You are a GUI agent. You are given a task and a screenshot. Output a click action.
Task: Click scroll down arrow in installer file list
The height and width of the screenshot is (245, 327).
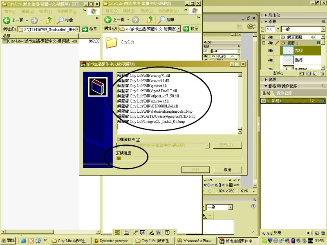pyautogui.click(x=240, y=131)
